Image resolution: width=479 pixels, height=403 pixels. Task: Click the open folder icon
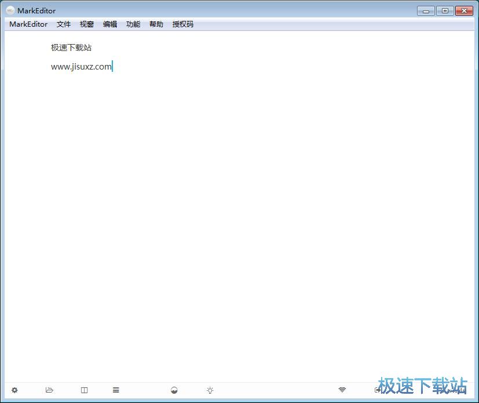pos(49,390)
